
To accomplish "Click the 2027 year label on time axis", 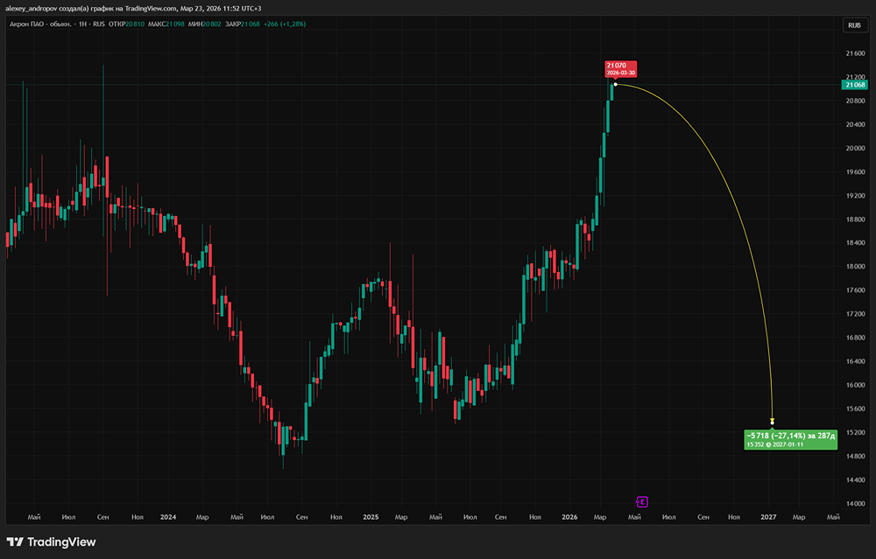I will [x=768, y=517].
